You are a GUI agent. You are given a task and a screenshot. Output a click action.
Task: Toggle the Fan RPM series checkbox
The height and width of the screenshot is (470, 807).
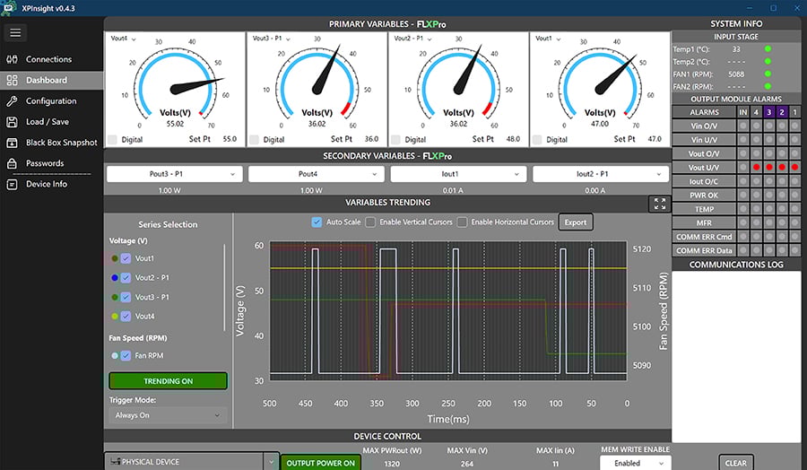pos(126,356)
